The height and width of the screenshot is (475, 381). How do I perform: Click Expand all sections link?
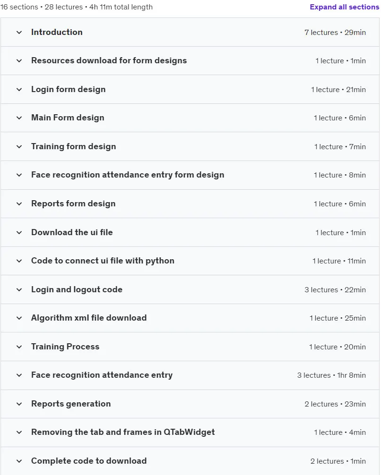[344, 7]
